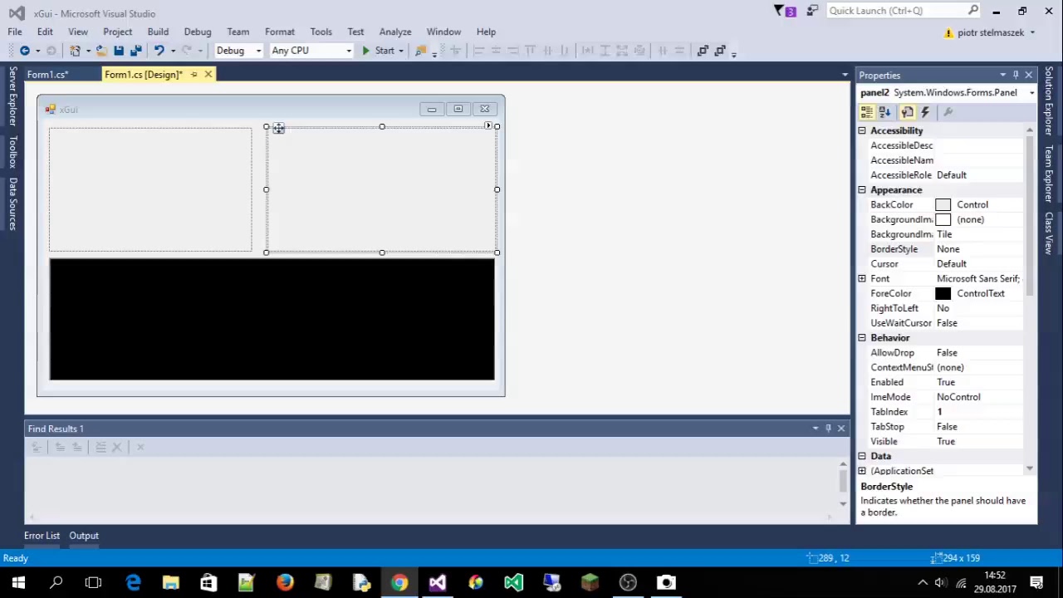The image size is (1063, 598).
Task: Open Google Chrome from the taskbar
Action: click(399, 582)
